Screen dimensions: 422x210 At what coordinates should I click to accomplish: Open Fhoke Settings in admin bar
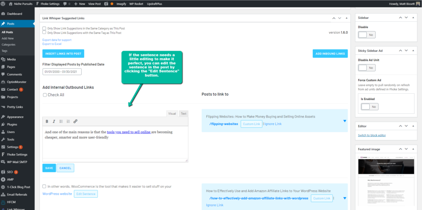coord(48,4)
